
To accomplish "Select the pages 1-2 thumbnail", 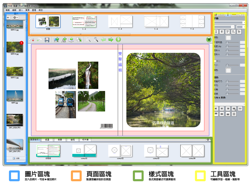I will 84,21.
